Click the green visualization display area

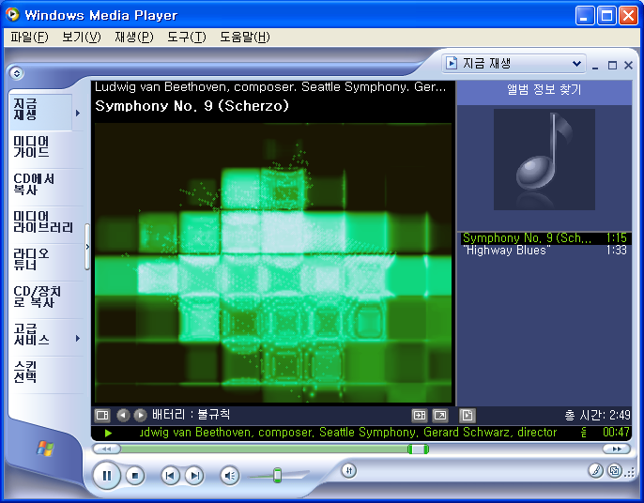(x=273, y=263)
